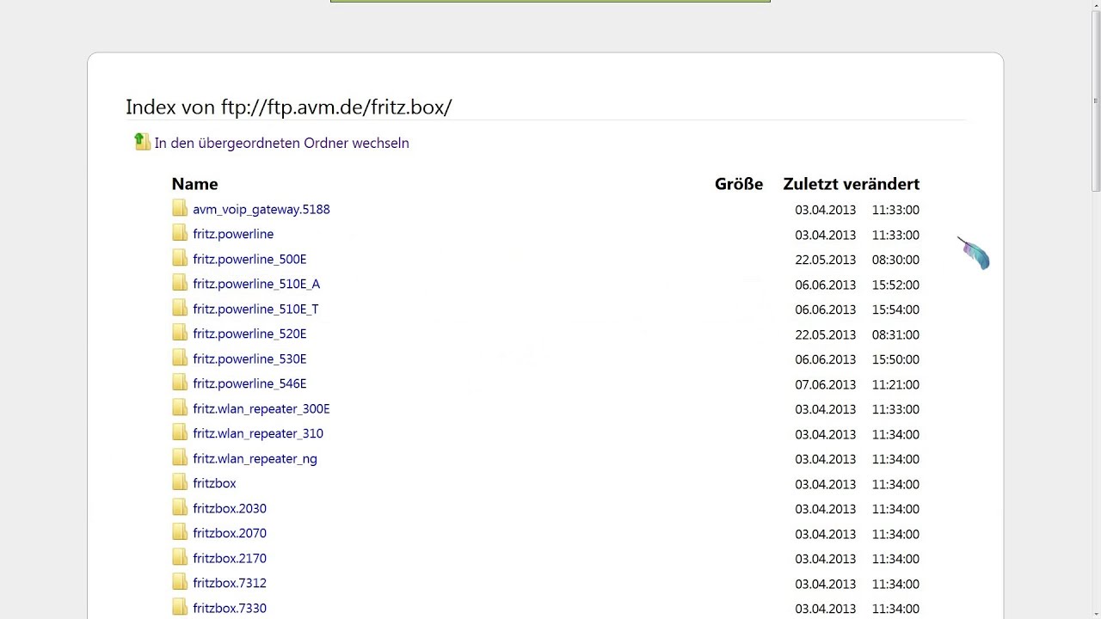This screenshot has width=1101, height=619.
Task: Open the fritz.powerline_530E link
Action: (249, 359)
